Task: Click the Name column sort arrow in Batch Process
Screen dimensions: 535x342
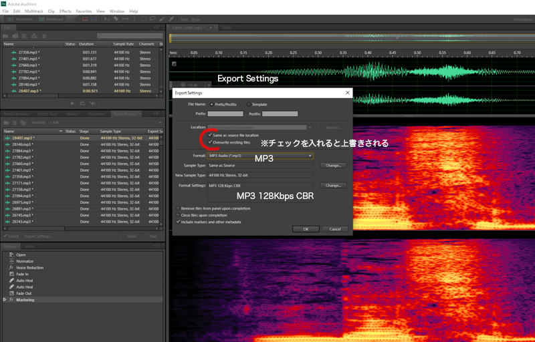Action: 61,131
